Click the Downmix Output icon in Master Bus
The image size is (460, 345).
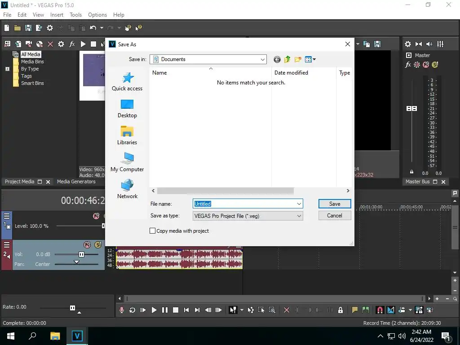[x=419, y=44]
